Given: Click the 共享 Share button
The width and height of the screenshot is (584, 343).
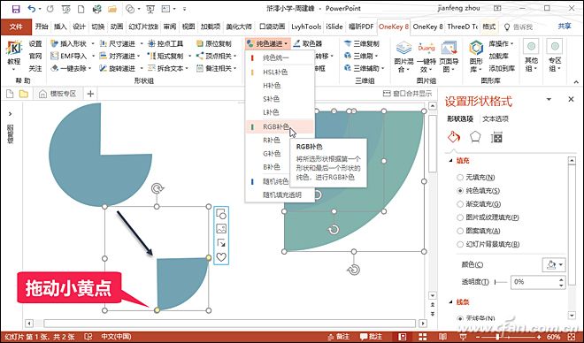Looking at the screenshot, I should 565,27.
